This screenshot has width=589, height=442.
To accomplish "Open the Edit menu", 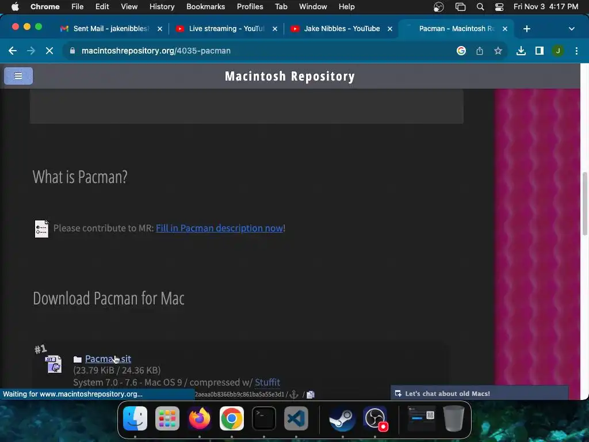I will pos(102,6).
